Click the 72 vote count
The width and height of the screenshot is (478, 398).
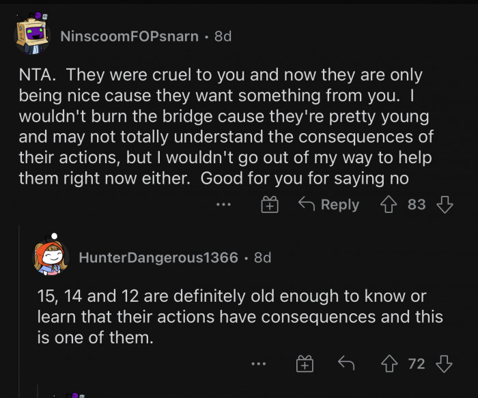tap(417, 365)
